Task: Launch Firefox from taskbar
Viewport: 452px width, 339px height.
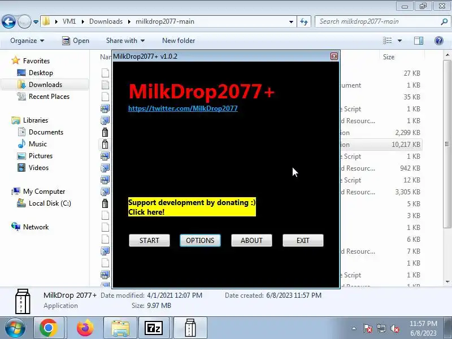Action: [85, 328]
